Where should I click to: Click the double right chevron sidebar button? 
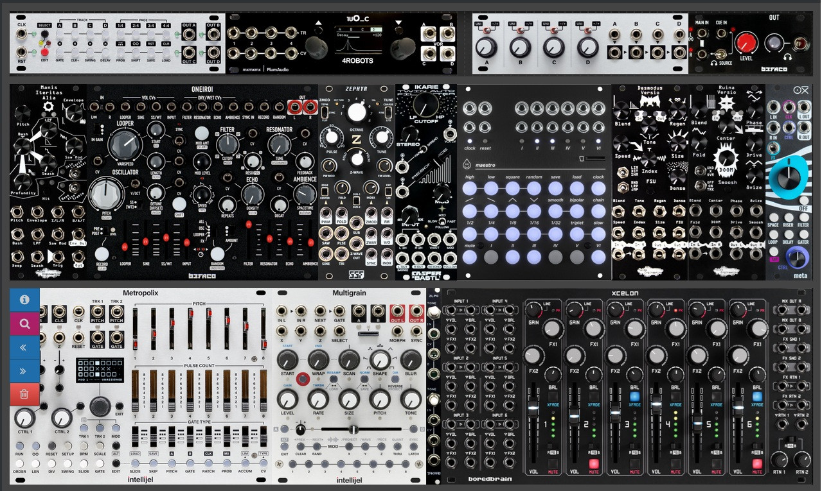coord(24,371)
